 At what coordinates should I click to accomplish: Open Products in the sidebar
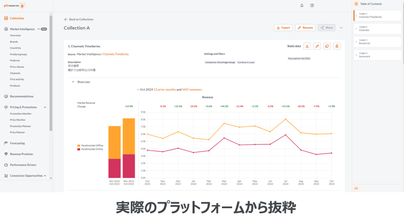point(15,86)
